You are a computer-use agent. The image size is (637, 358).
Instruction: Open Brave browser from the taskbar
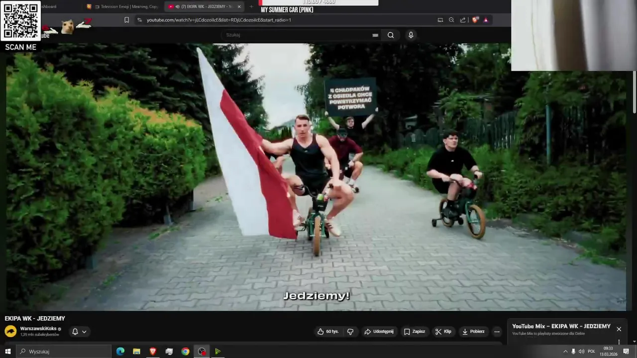[153, 352]
